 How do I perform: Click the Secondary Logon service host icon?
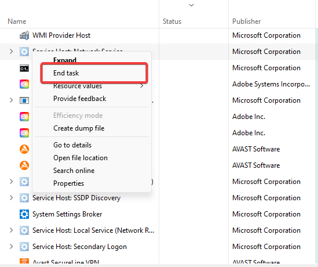24,247
